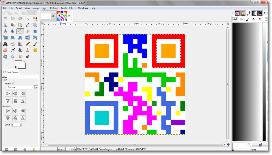
Task: Align bottom edge of target
Action: tap(23, 101)
